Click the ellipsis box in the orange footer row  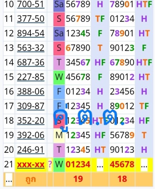(x=9, y=179)
